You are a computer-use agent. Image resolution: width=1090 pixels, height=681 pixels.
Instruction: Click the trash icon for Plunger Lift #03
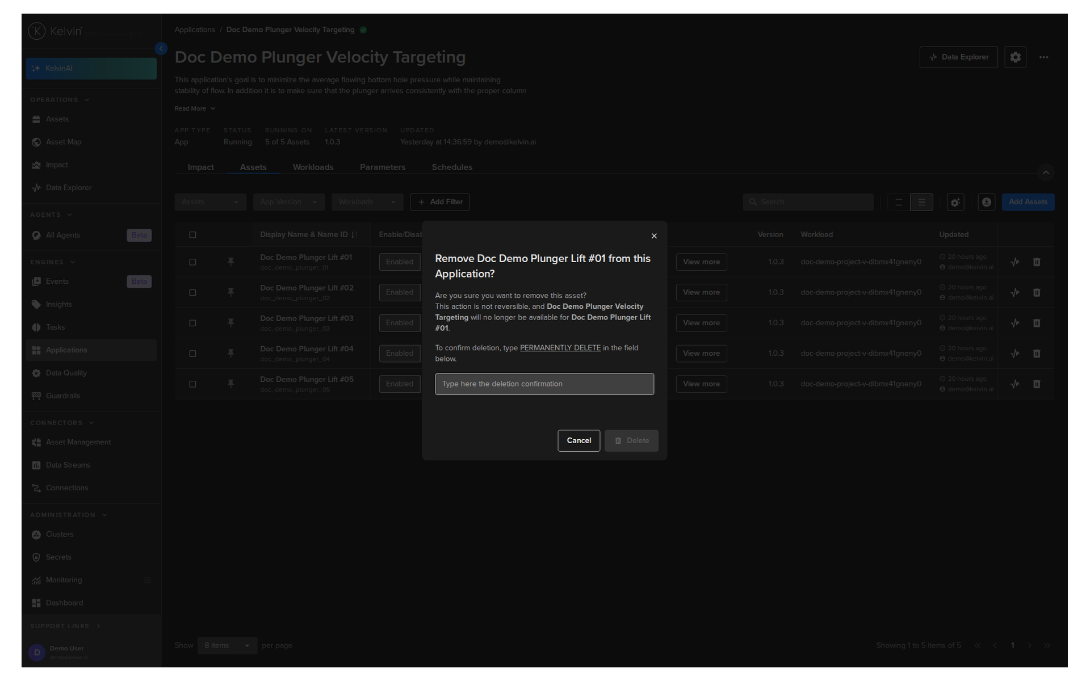1037,323
